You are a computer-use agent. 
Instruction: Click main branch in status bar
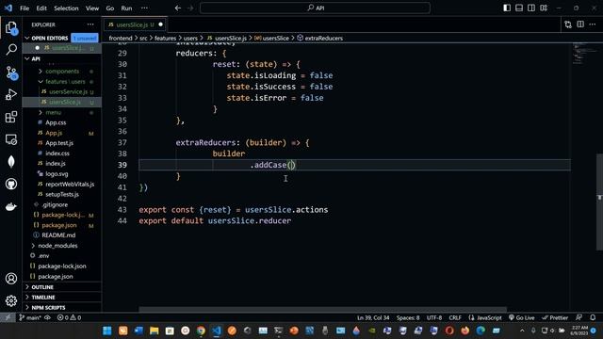[30, 318]
